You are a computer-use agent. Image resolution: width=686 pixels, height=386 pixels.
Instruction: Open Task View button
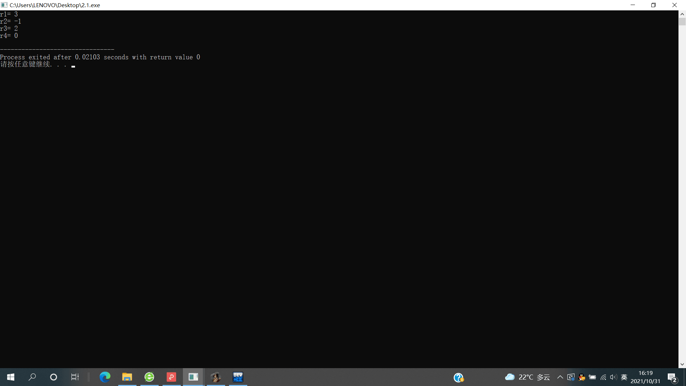pos(75,377)
